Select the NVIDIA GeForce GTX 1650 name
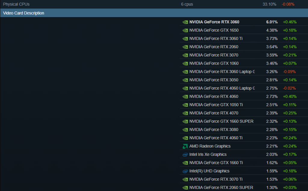 (214, 30)
